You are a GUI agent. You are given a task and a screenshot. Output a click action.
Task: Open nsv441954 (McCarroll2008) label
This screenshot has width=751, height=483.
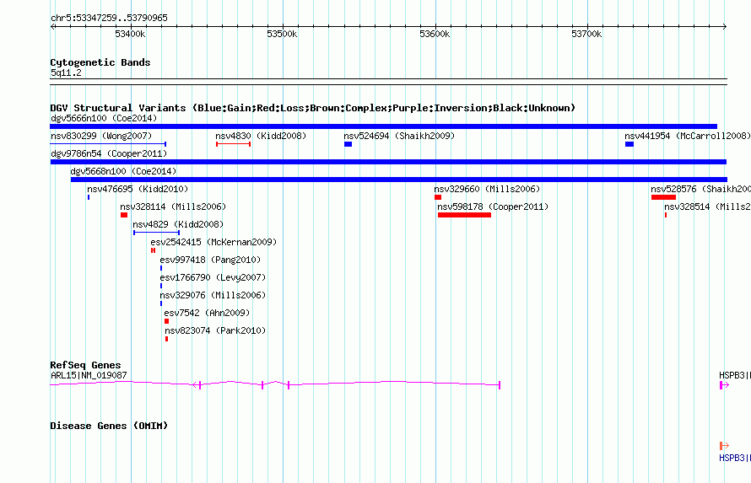(x=688, y=136)
